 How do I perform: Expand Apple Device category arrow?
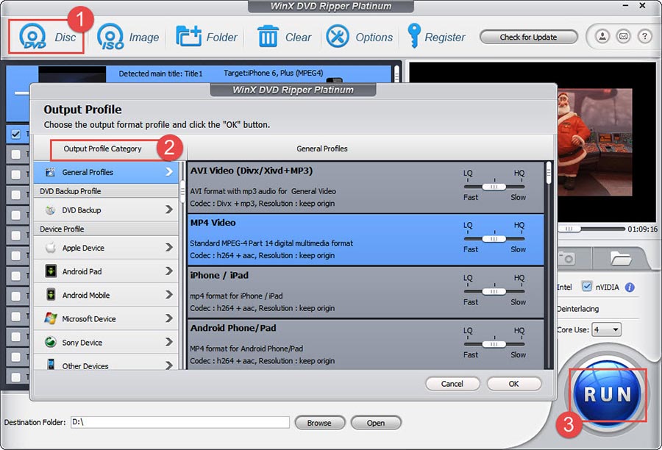click(169, 247)
